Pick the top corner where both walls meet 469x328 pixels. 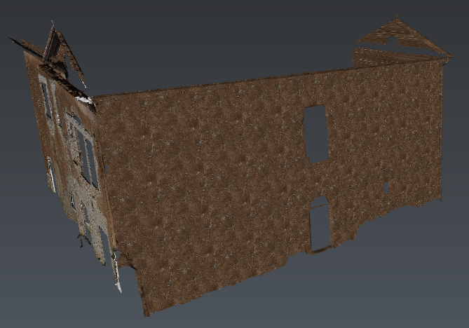click(x=93, y=100)
